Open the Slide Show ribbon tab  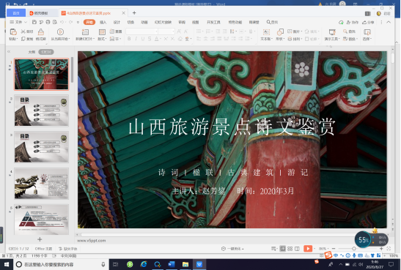[163, 22]
